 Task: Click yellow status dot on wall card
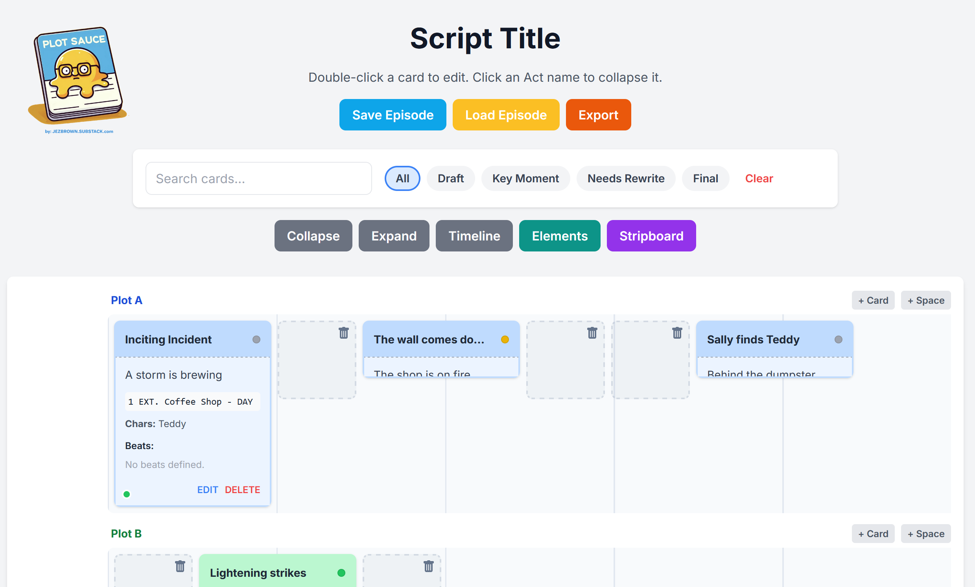(505, 339)
